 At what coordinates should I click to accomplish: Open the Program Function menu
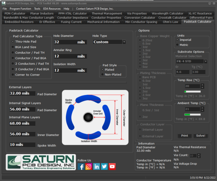(x=20, y=9)
